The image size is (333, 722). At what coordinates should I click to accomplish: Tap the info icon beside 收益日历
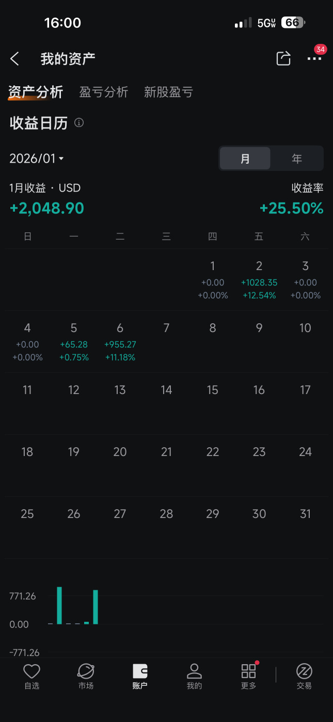[x=79, y=123]
